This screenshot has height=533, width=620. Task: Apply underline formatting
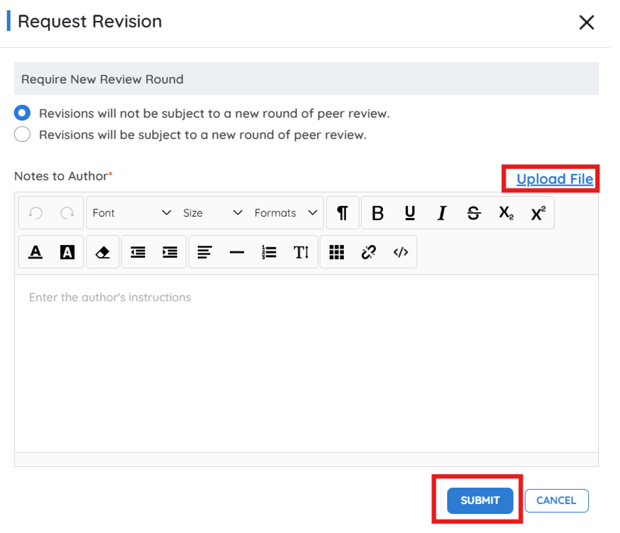[x=410, y=213]
